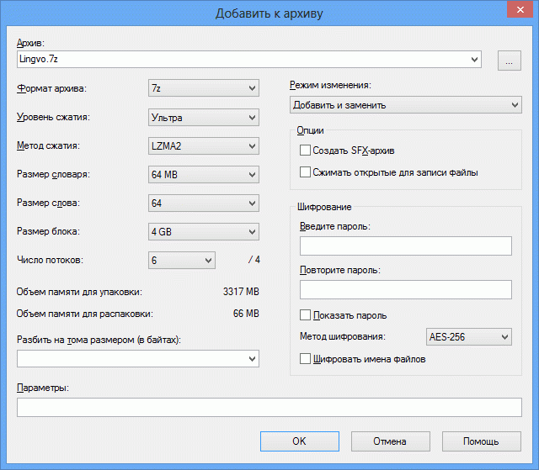Expand the Уровень сжатия dropdown
Viewport: 539px width, 470px height.
pos(203,118)
